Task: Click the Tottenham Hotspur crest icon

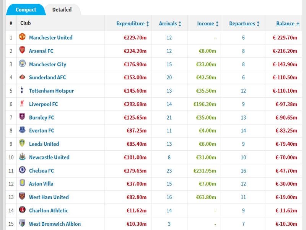Action: pos(22,90)
